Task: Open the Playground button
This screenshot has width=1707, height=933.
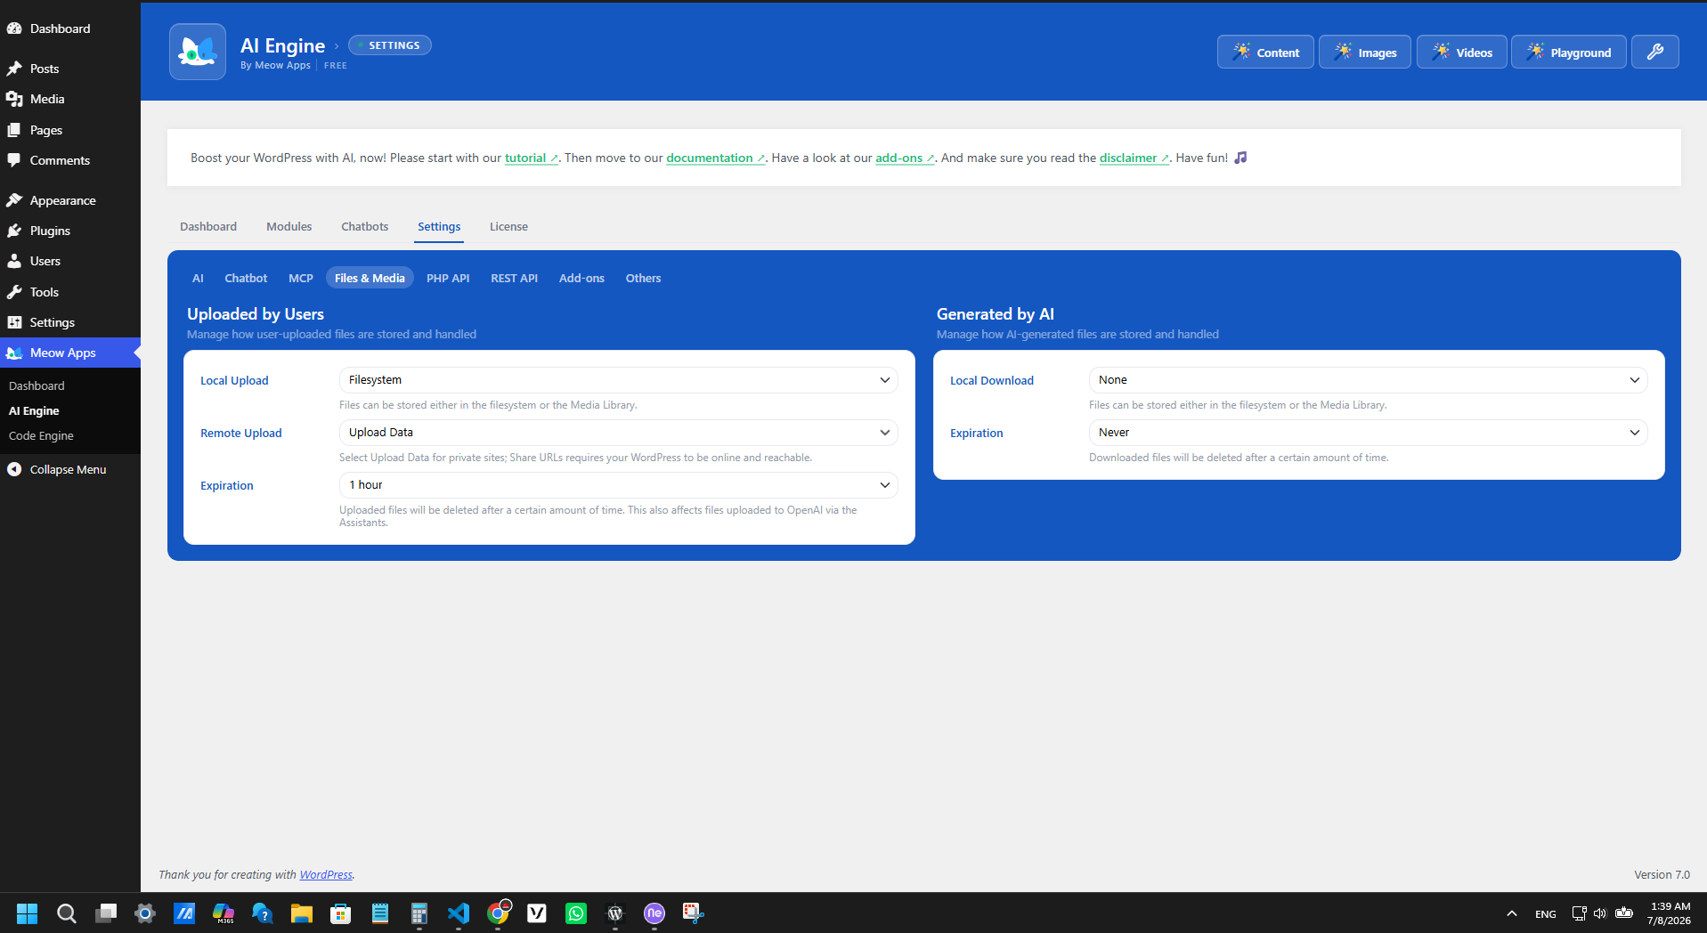Action: (x=1568, y=52)
